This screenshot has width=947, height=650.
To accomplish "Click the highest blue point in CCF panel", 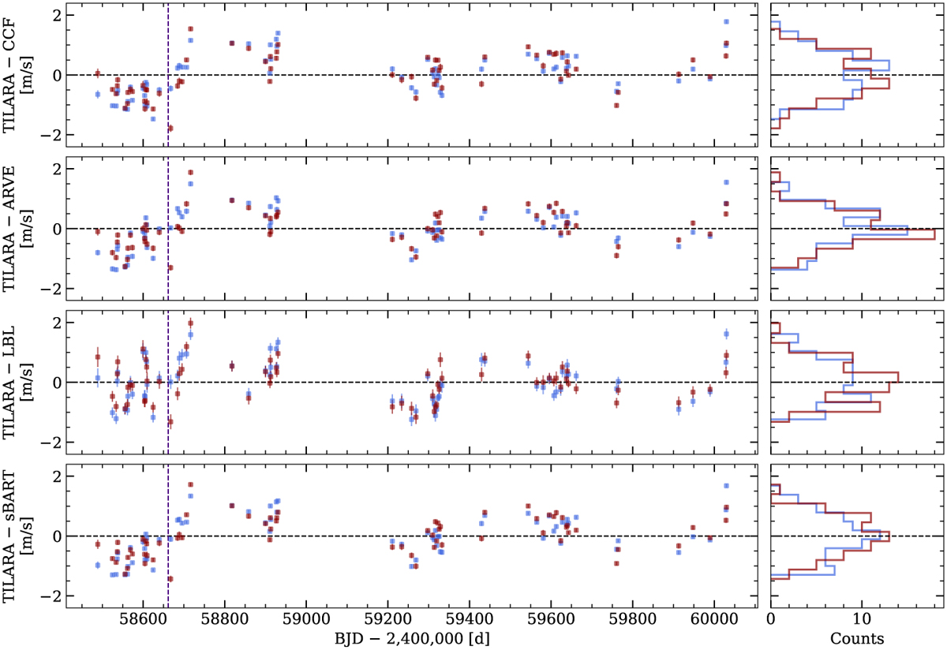I will point(726,21).
